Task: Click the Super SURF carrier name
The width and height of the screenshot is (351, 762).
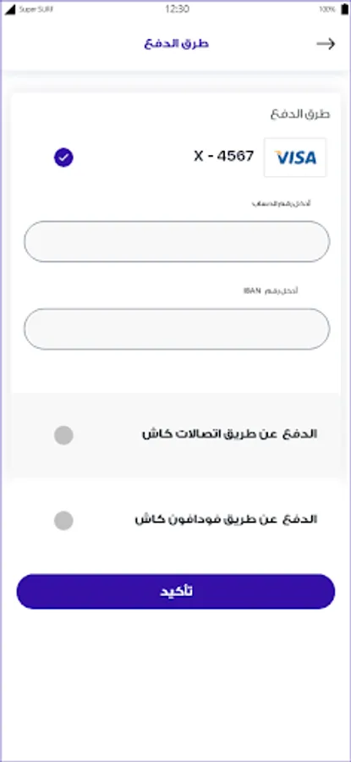Action: [36, 9]
